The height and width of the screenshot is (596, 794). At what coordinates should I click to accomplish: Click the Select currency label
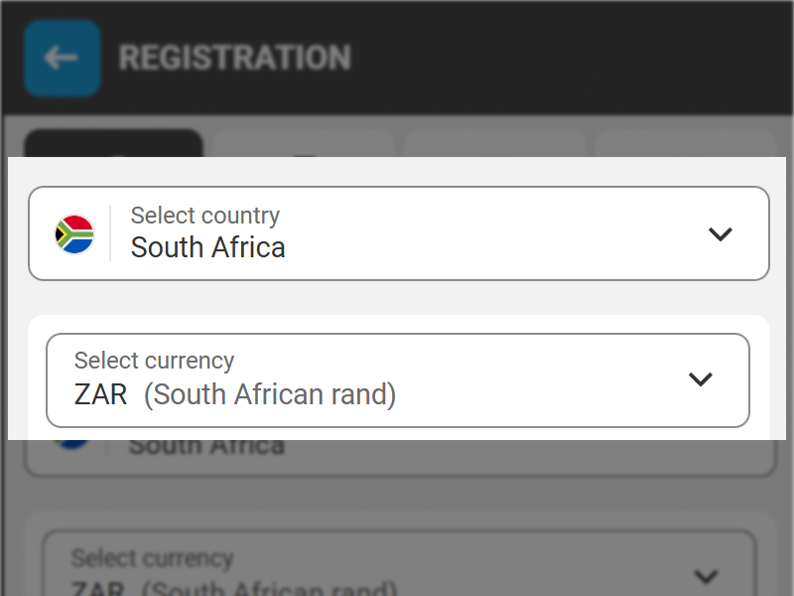(x=154, y=361)
